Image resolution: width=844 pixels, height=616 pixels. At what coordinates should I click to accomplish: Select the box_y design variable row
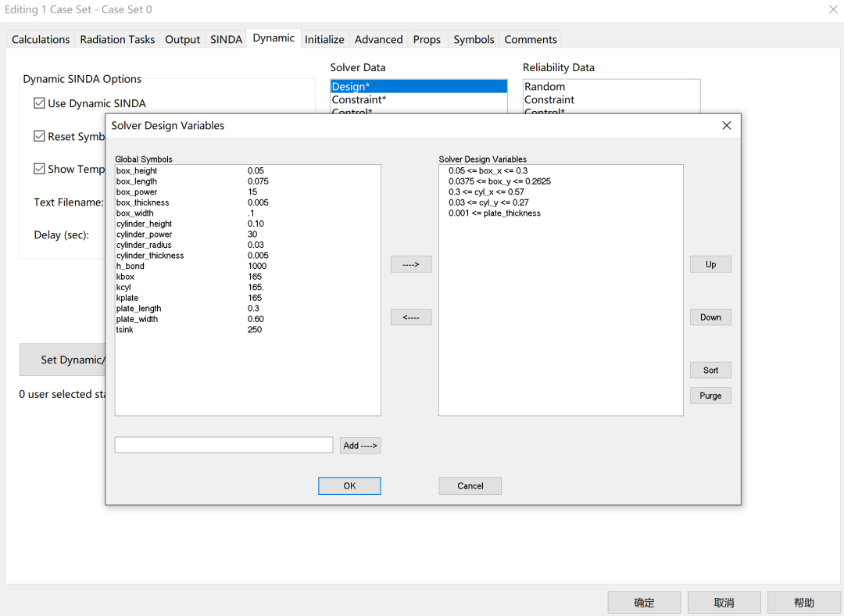[561, 181]
